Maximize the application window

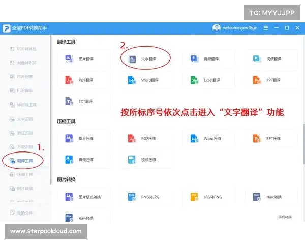pos(287,28)
